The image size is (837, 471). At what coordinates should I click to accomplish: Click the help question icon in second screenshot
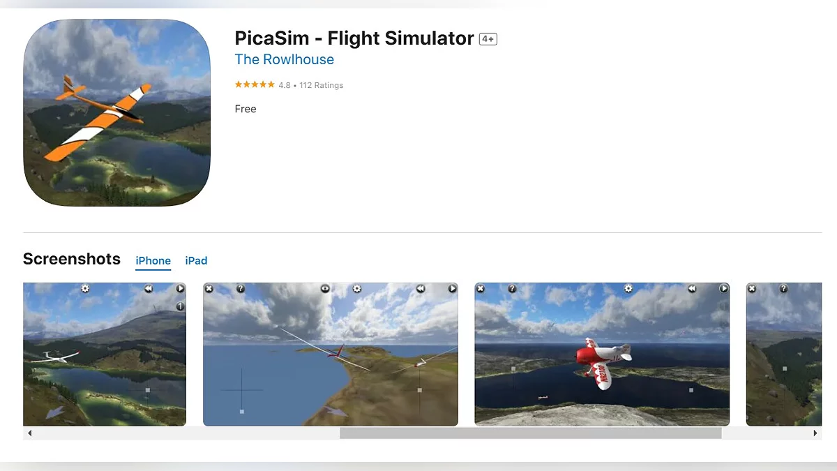tap(241, 288)
